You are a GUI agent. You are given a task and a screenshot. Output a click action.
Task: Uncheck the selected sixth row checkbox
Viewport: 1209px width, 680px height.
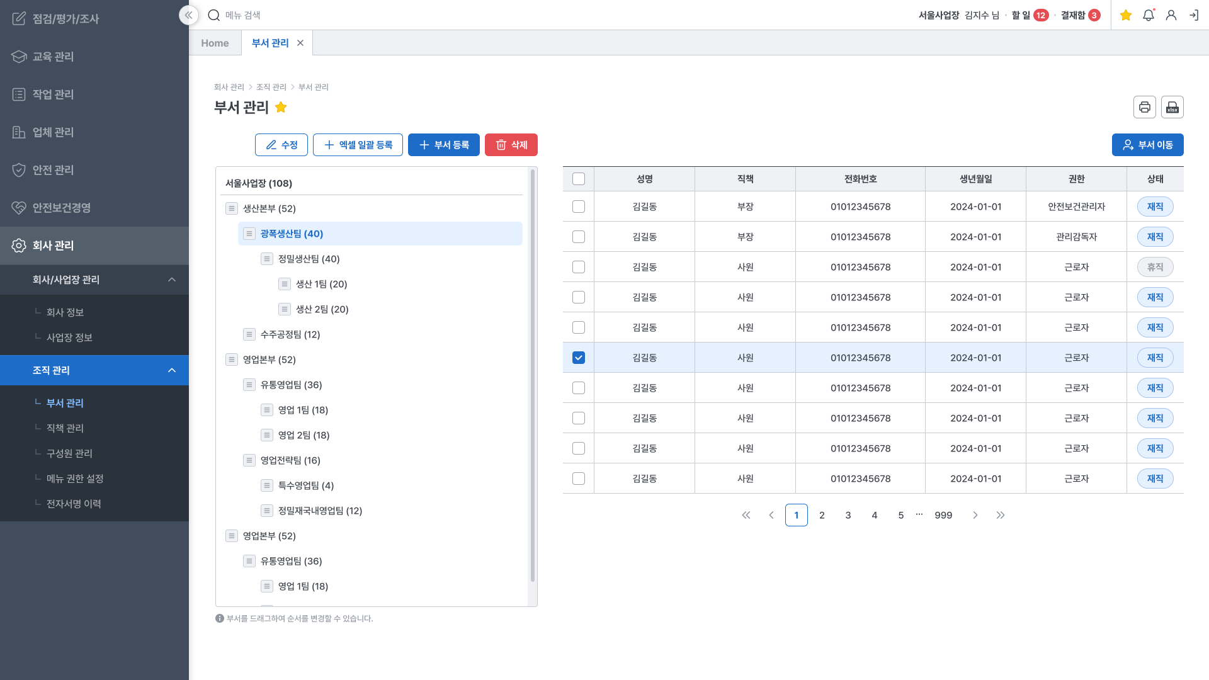click(x=578, y=358)
